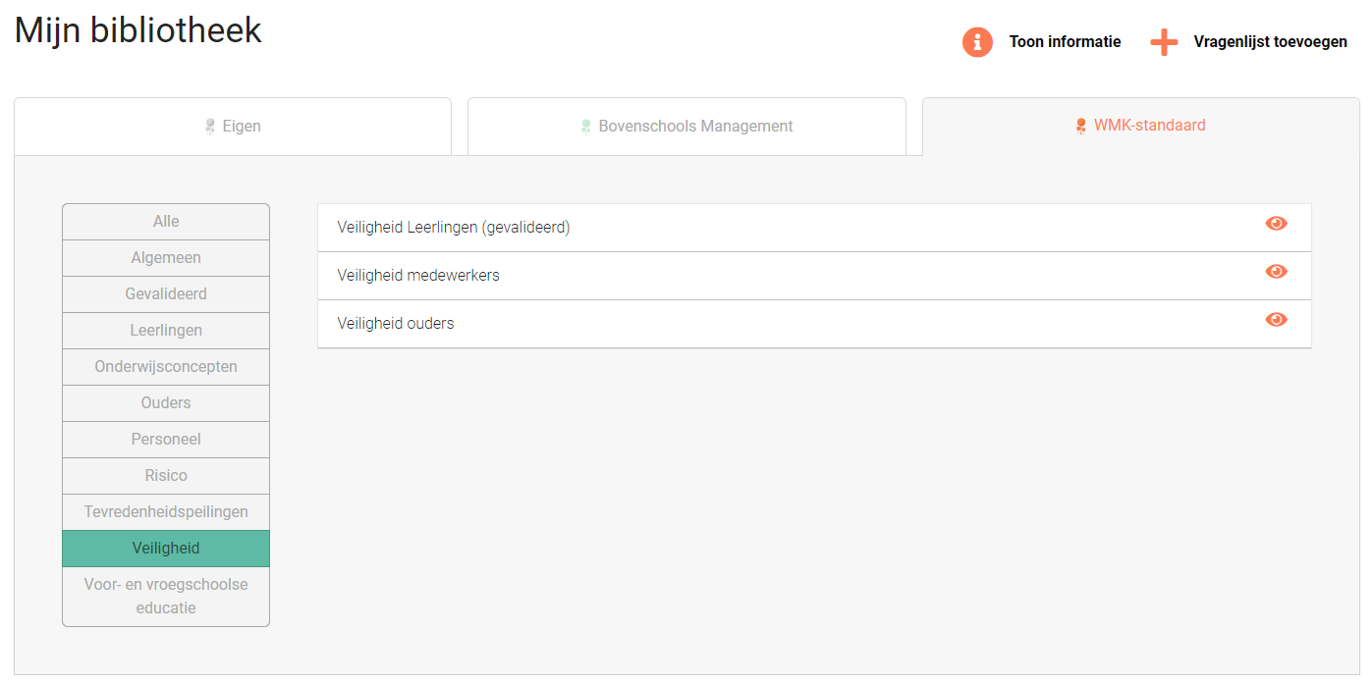Click the orange info circle icon
The width and height of the screenshot is (1372, 684).
click(x=977, y=42)
